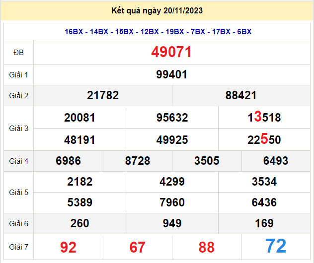Screen dimensions: 314x263
Task: Click the header 'Kết quả ngày 20/11/2023'
Action: [x=157, y=10]
